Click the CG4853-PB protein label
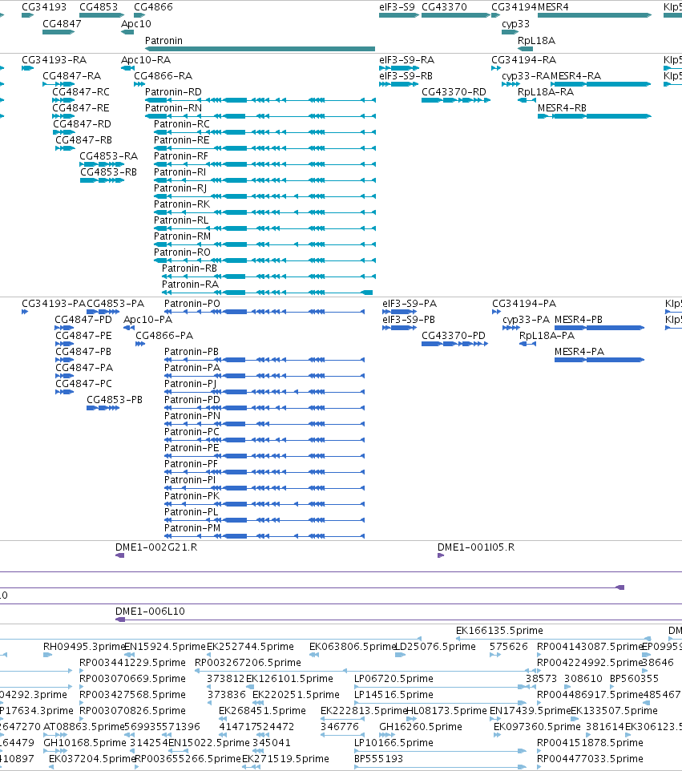The width and height of the screenshot is (682, 771). coord(115,400)
